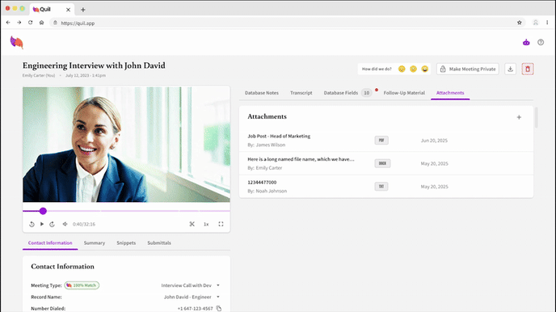556x312 pixels.
Task: Click the interview video thumbnail
Action: (x=126, y=145)
